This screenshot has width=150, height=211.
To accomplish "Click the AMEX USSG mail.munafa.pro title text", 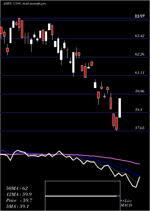I will click(x=25, y=4).
